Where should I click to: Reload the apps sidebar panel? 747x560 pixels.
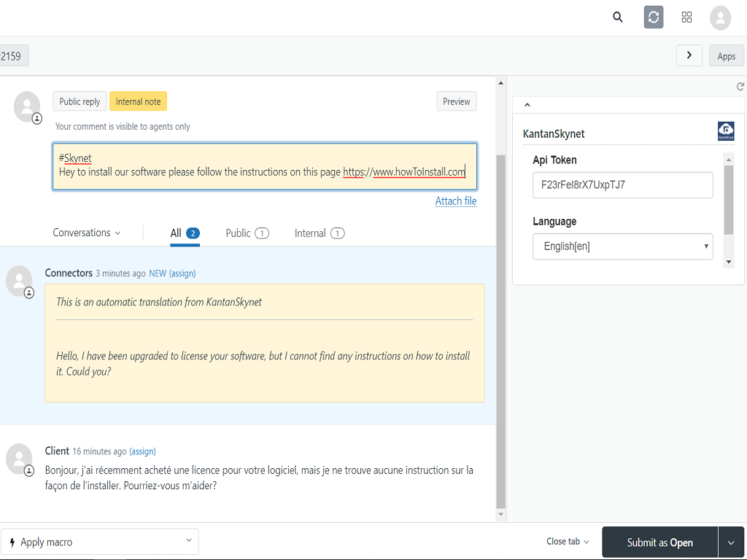click(x=740, y=87)
